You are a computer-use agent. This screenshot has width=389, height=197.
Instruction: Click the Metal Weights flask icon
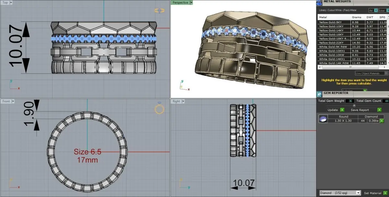320,2
